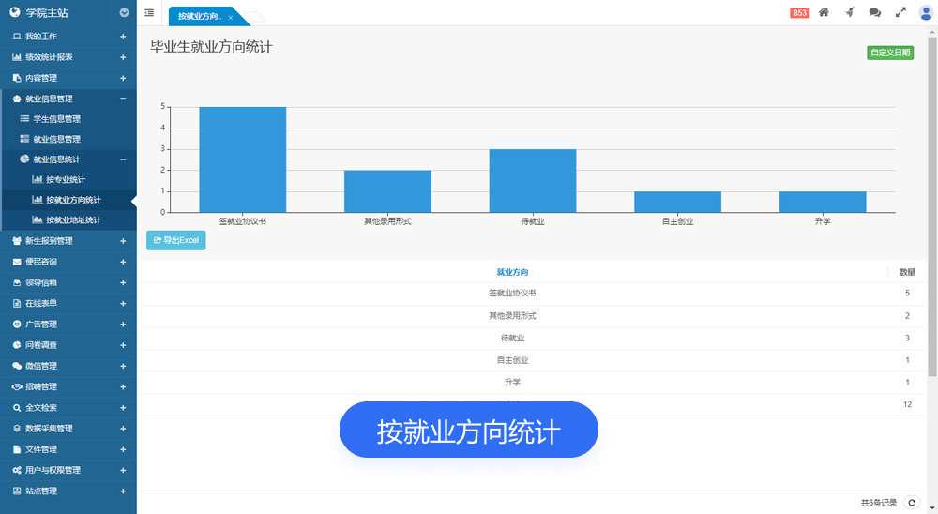Expand the 新生报到管理 menu
938x514 pixels.
(123, 241)
